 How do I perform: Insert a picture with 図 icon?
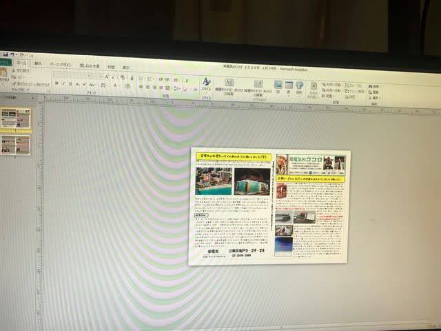coord(278,88)
